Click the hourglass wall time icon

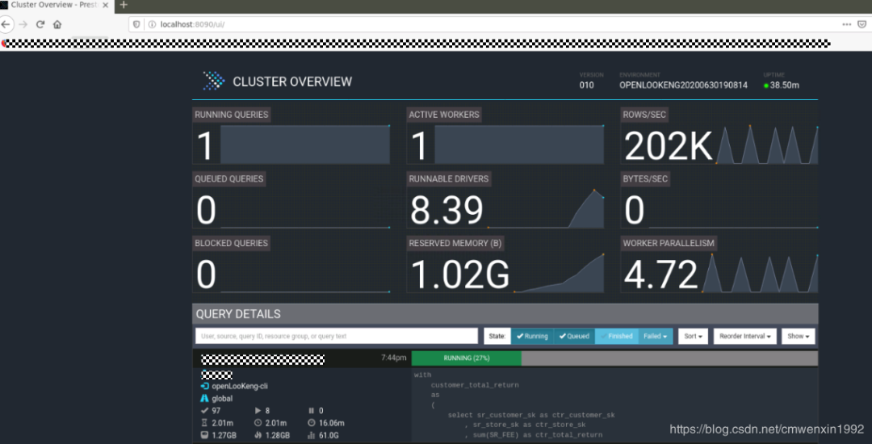[x=204, y=423]
